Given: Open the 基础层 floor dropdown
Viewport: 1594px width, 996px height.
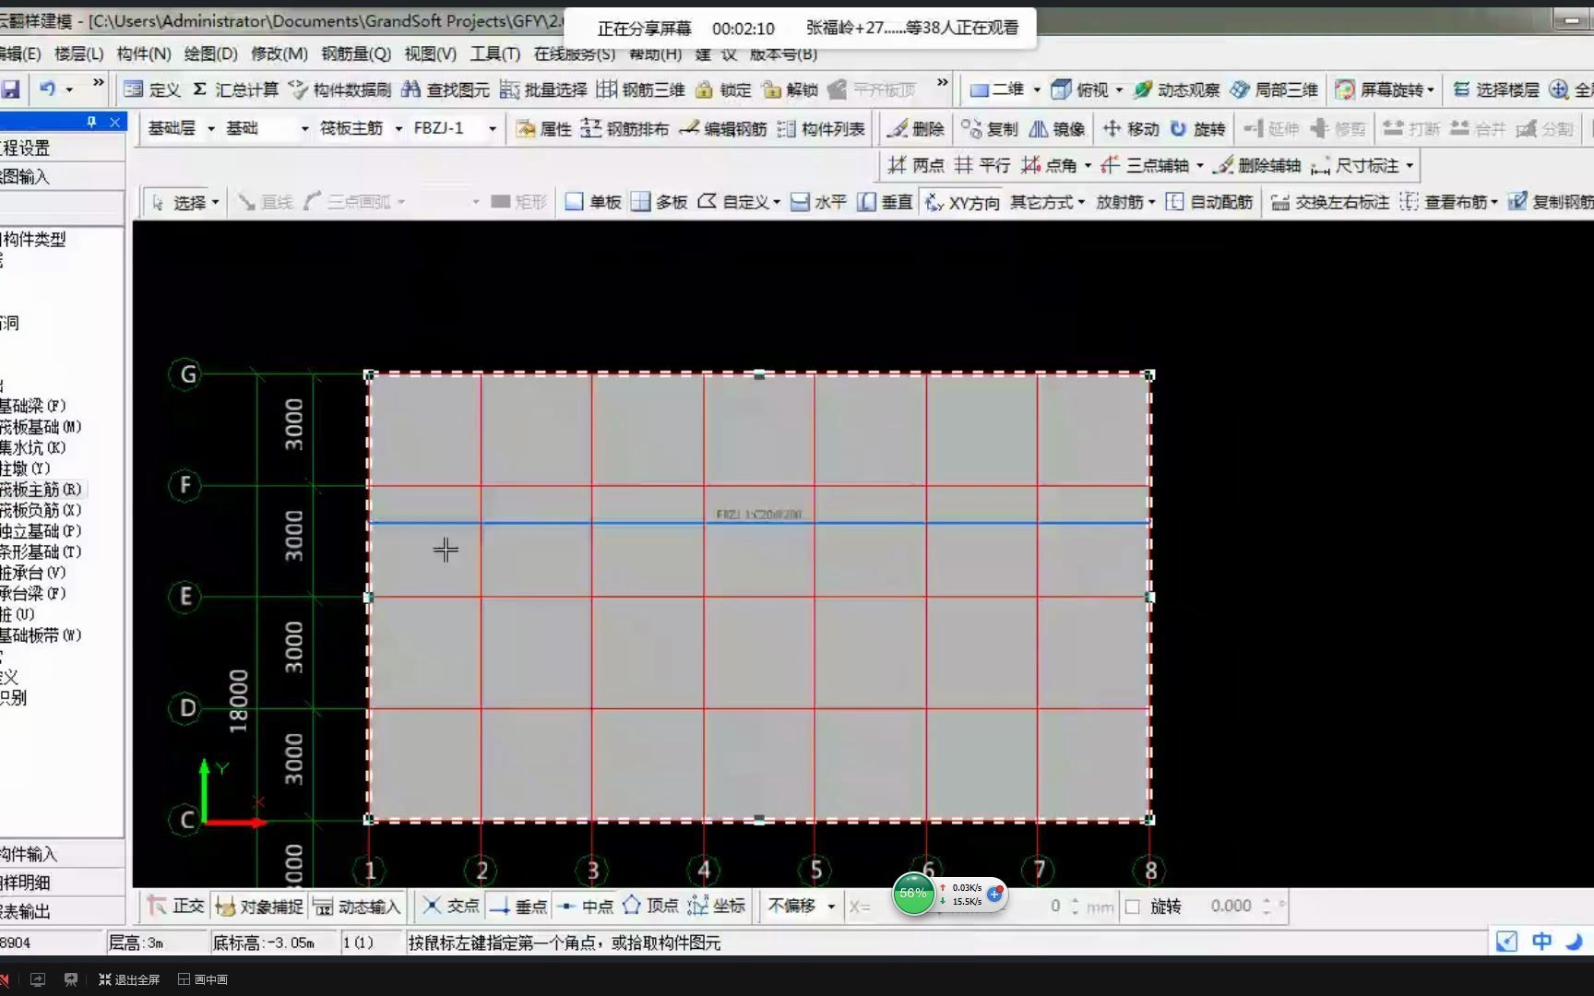Looking at the screenshot, I should [211, 128].
